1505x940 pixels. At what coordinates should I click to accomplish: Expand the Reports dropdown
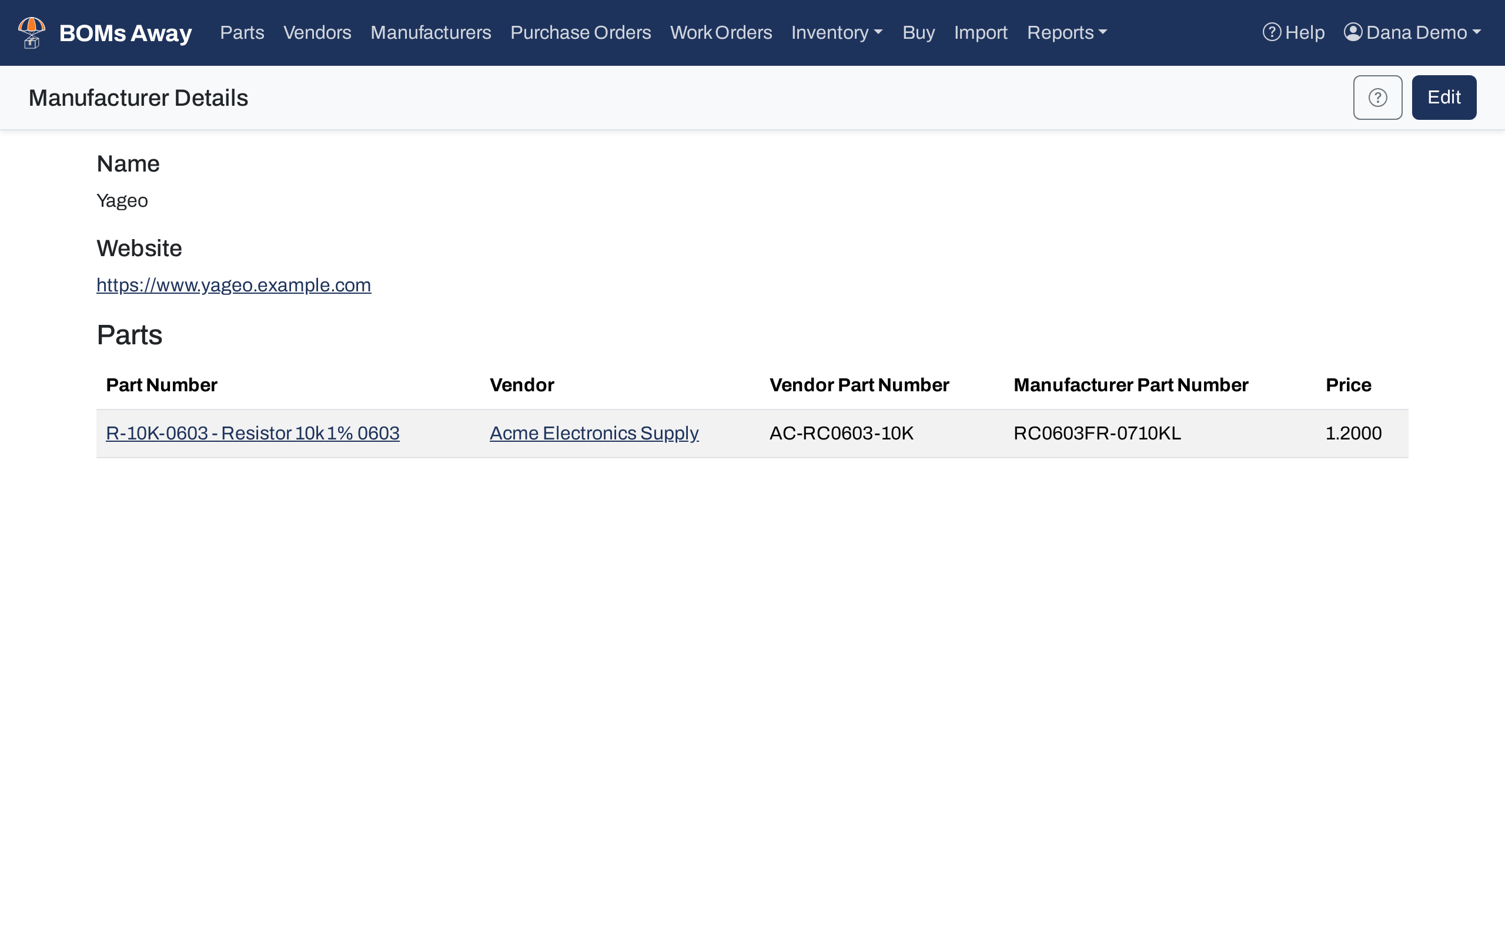point(1067,32)
